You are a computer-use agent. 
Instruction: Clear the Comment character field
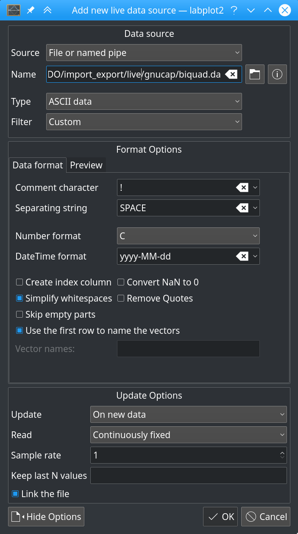click(x=244, y=187)
